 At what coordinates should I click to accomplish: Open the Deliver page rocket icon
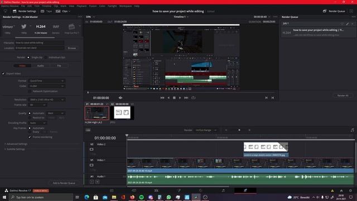pyautogui.click(x=245, y=190)
